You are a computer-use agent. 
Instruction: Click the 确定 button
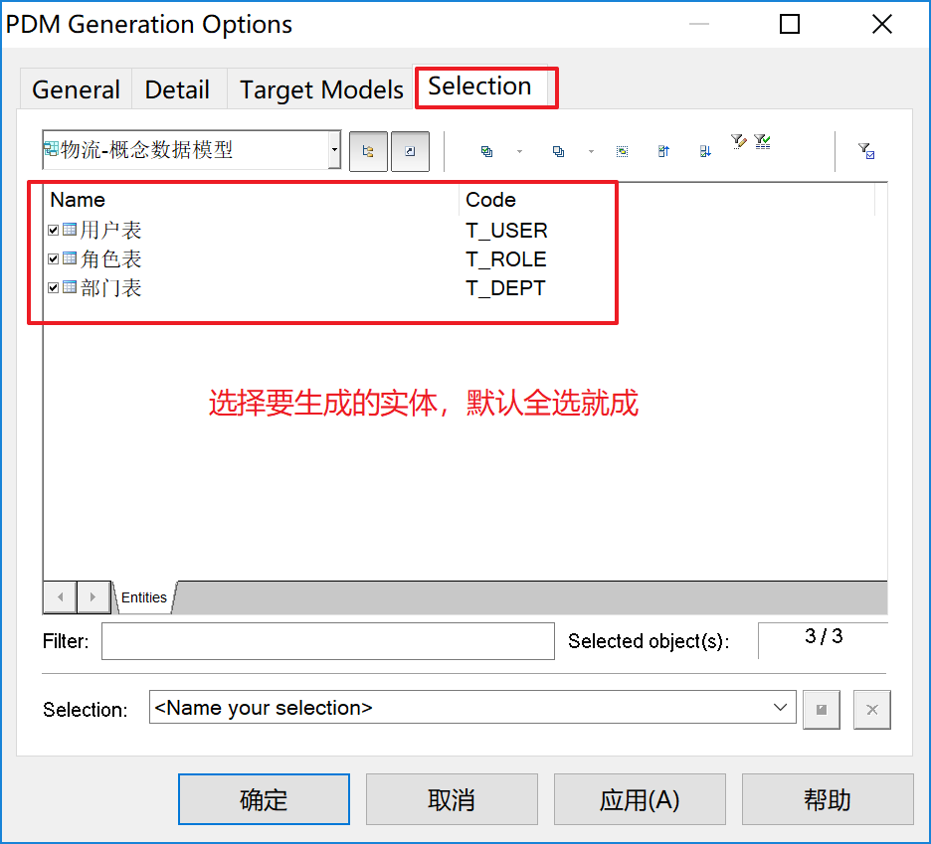[x=264, y=799]
